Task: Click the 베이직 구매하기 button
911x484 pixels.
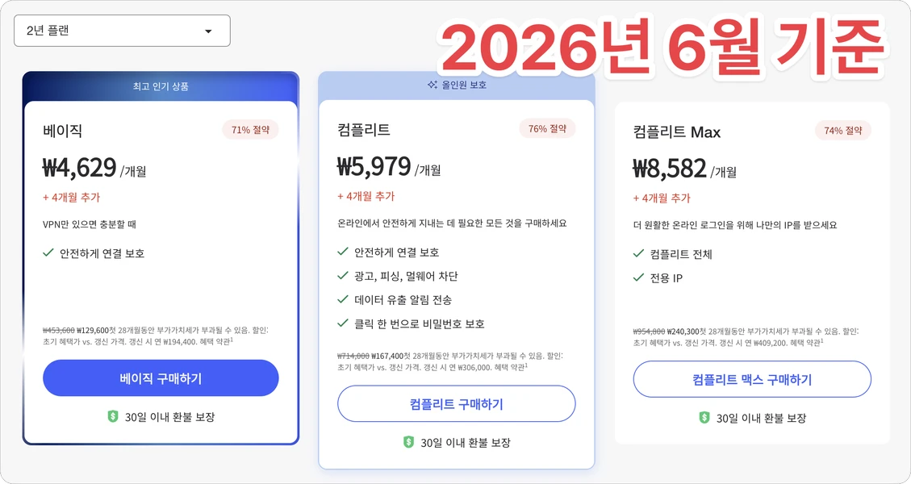Action: (x=161, y=378)
